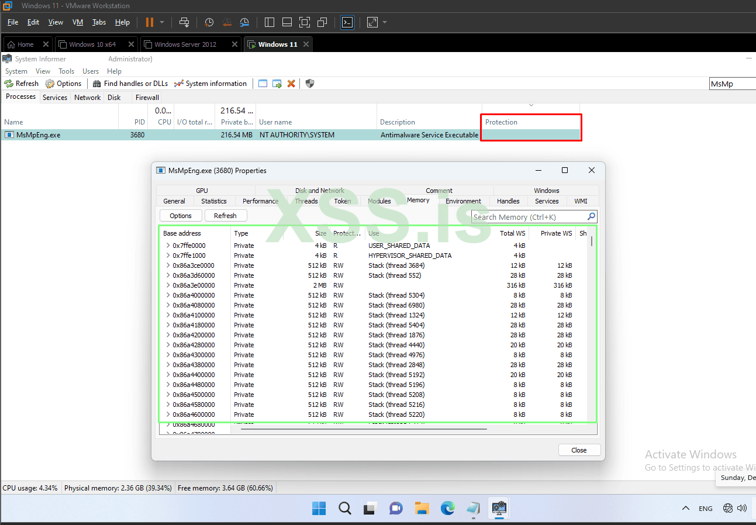Viewport: 756px width, 525px height.
Task: Click the Search Memory input field
Action: [528, 217]
